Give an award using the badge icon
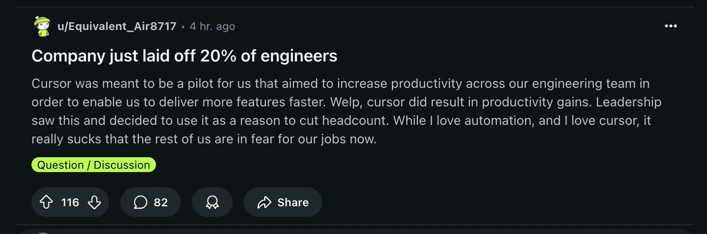The width and height of the screenshot is (707, 234). 212,202
